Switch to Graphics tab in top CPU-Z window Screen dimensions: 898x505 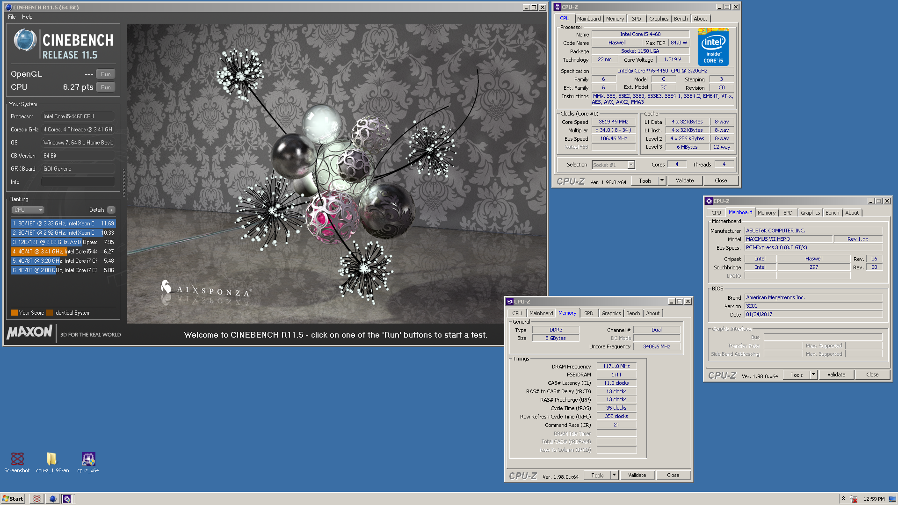coord(659,19)
